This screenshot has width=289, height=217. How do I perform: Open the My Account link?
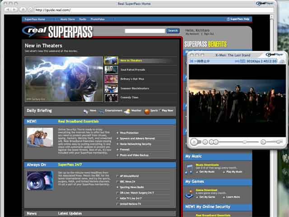[192, 34]
